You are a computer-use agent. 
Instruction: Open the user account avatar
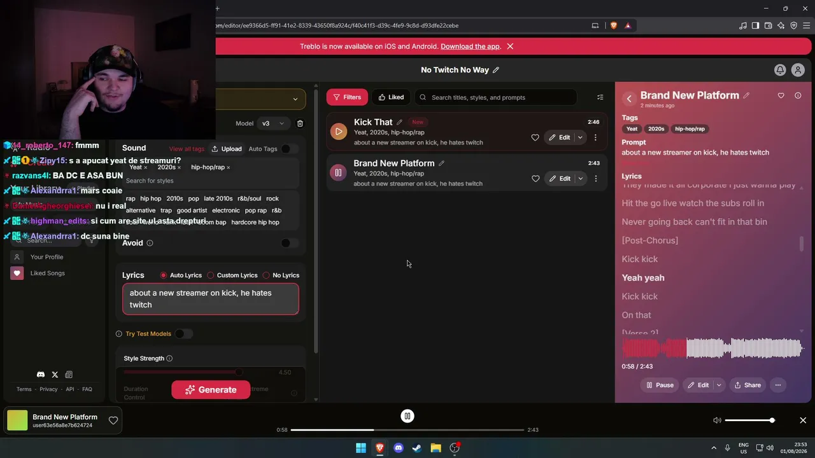(798, 70)
